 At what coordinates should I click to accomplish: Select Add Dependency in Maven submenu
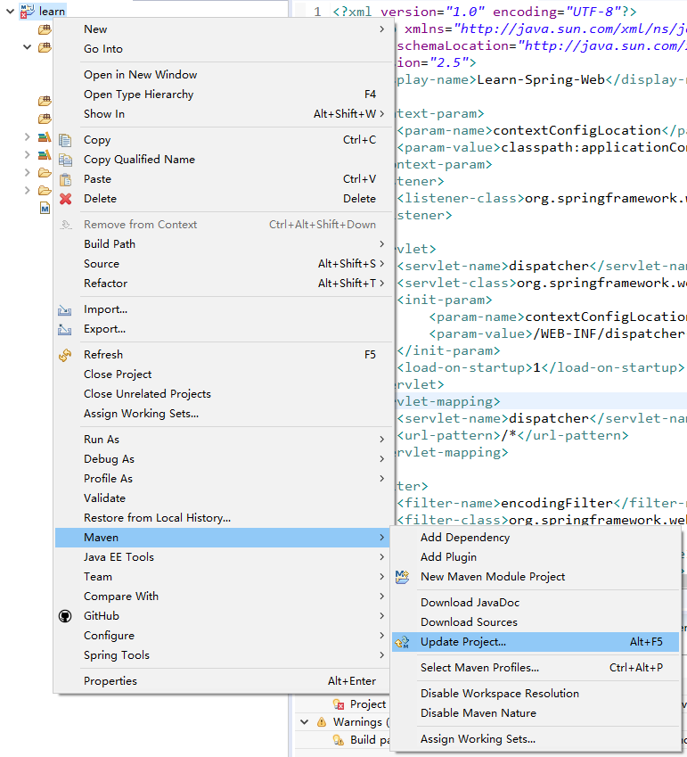pos(464,538)
